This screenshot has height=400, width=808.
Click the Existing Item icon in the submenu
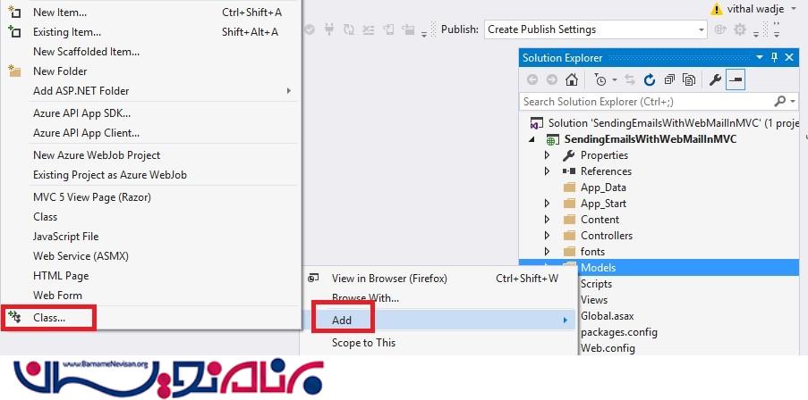(14, 31)
